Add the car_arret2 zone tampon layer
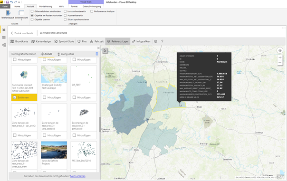Image resolution: width=287 pixels, height=181 pixels. point(24,135)
